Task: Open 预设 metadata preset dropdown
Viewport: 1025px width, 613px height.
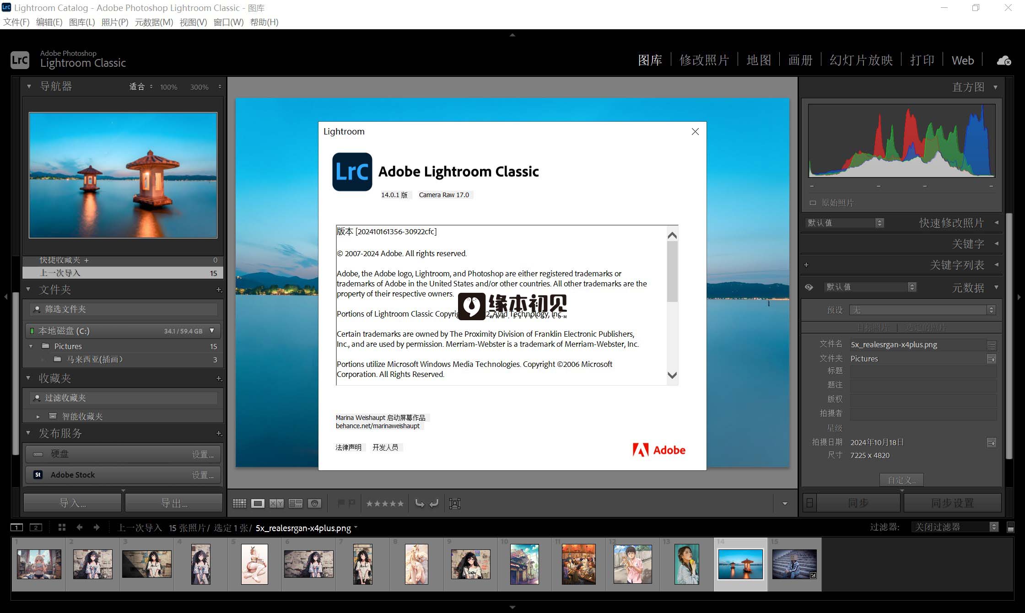Action: 922,310
